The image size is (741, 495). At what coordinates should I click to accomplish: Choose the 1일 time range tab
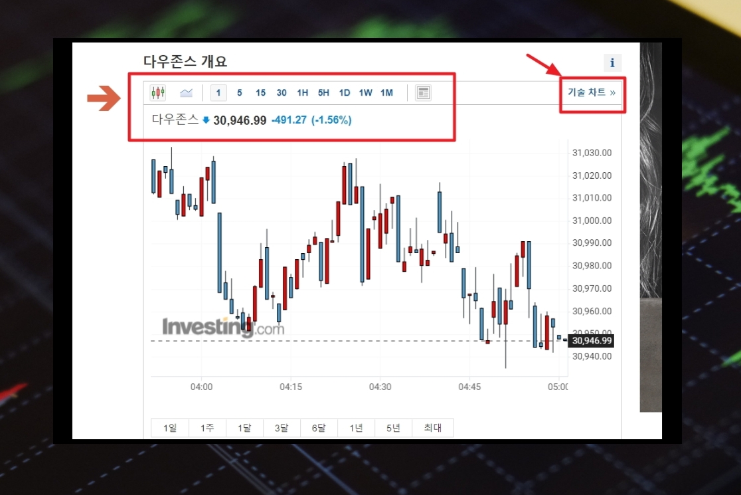tap(170, 428)
